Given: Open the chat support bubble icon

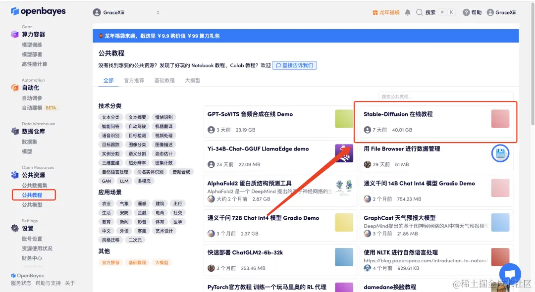Looking at the screenshot, I should click(510, 273).
